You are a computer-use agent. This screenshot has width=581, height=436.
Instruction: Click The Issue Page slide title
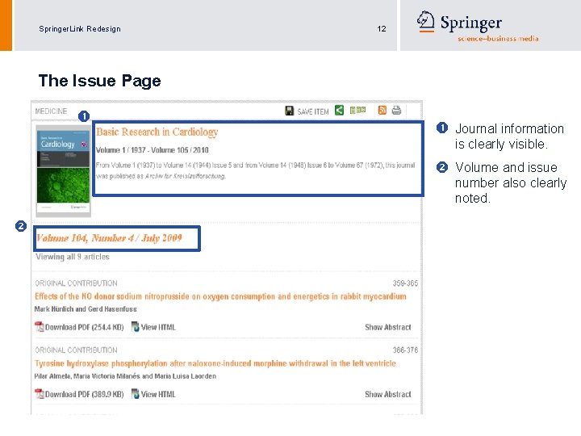click(100, 81)
